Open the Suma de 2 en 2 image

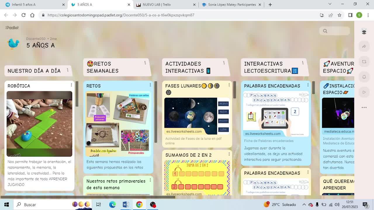click(x=197, y=177)
